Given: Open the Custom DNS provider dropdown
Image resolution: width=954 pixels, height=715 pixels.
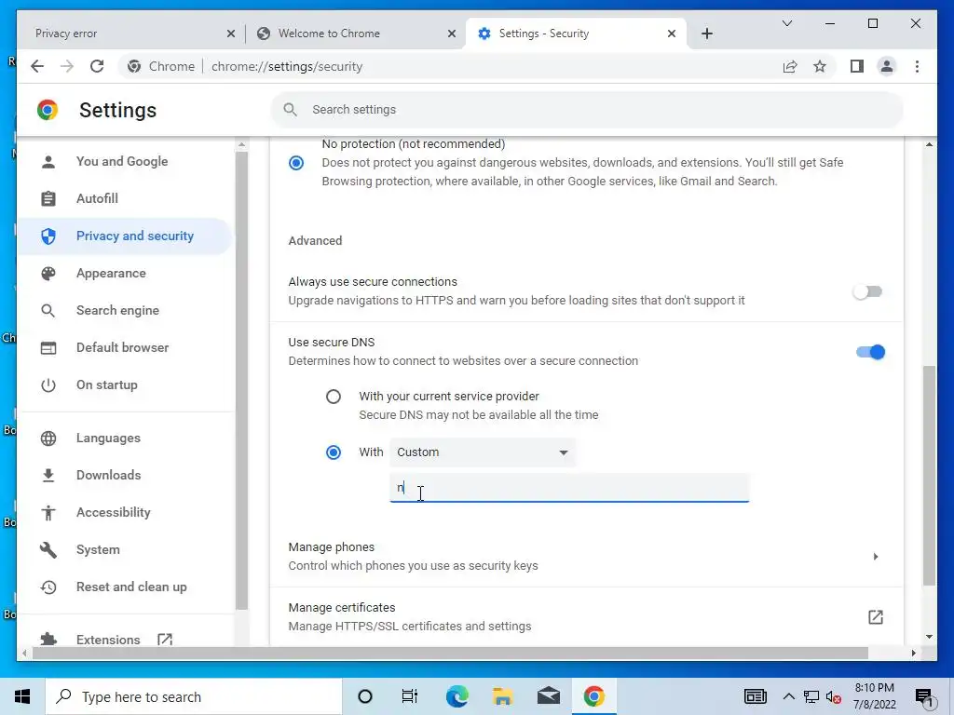Looking at the screenshot, I should pyautogui.click(x=483, y=452).
